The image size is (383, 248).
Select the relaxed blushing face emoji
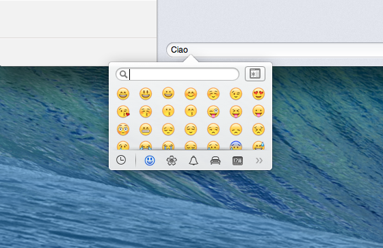[x=213, y=94]
